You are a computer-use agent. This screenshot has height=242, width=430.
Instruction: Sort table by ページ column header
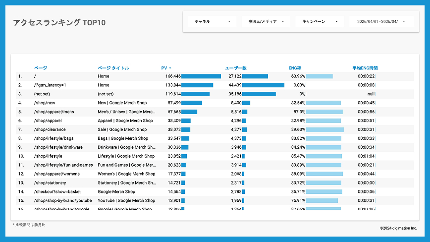coord(41,68)
